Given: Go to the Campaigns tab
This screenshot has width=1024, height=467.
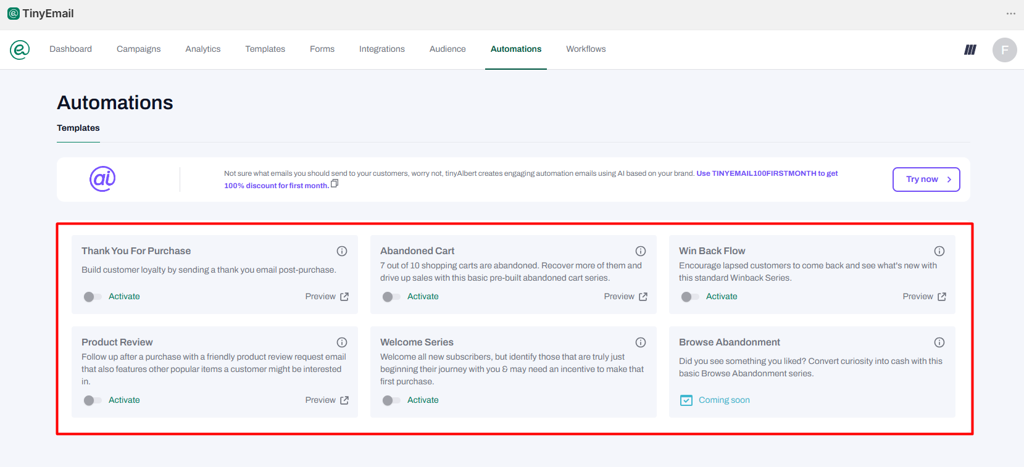Looking at the screenshot, I should coord(139,49).
